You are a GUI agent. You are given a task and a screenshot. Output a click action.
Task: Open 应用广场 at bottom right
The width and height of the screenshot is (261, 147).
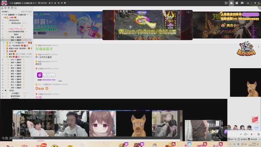[232, 139]
